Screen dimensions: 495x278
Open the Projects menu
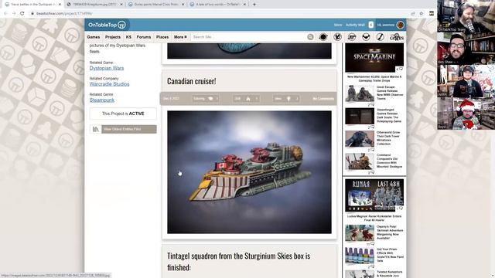click(x=113, y=37)
